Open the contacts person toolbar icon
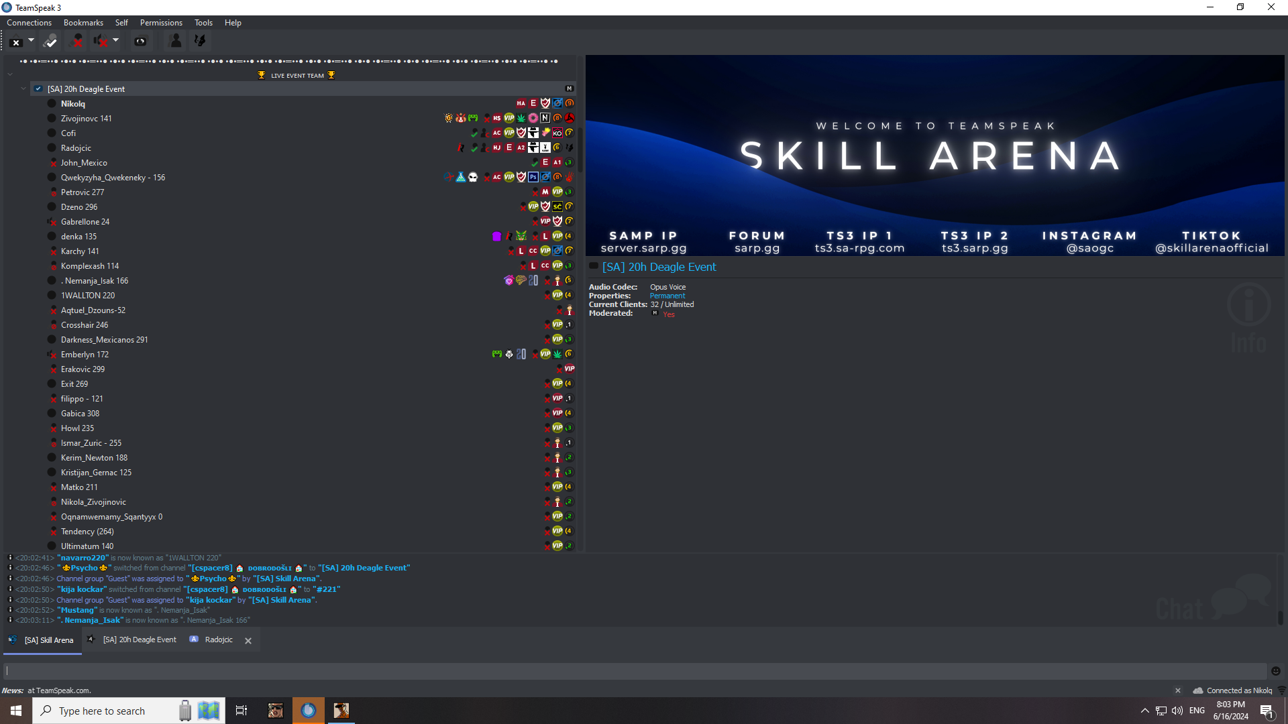The height and width of the screenshot is (724, 1288). [x=176, y=42]
